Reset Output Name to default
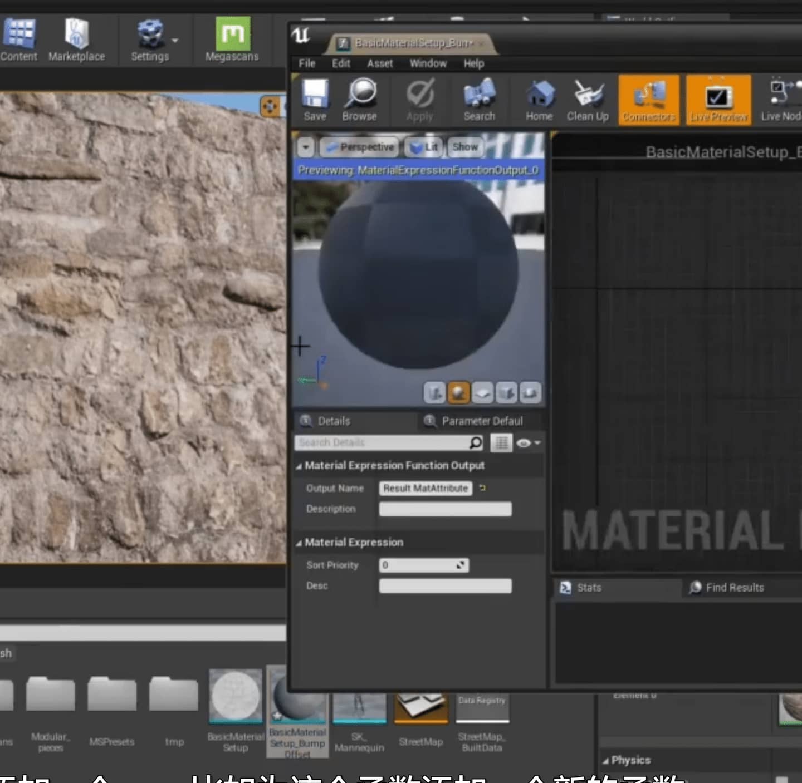 pyautogui.click(x=482, y=488)
